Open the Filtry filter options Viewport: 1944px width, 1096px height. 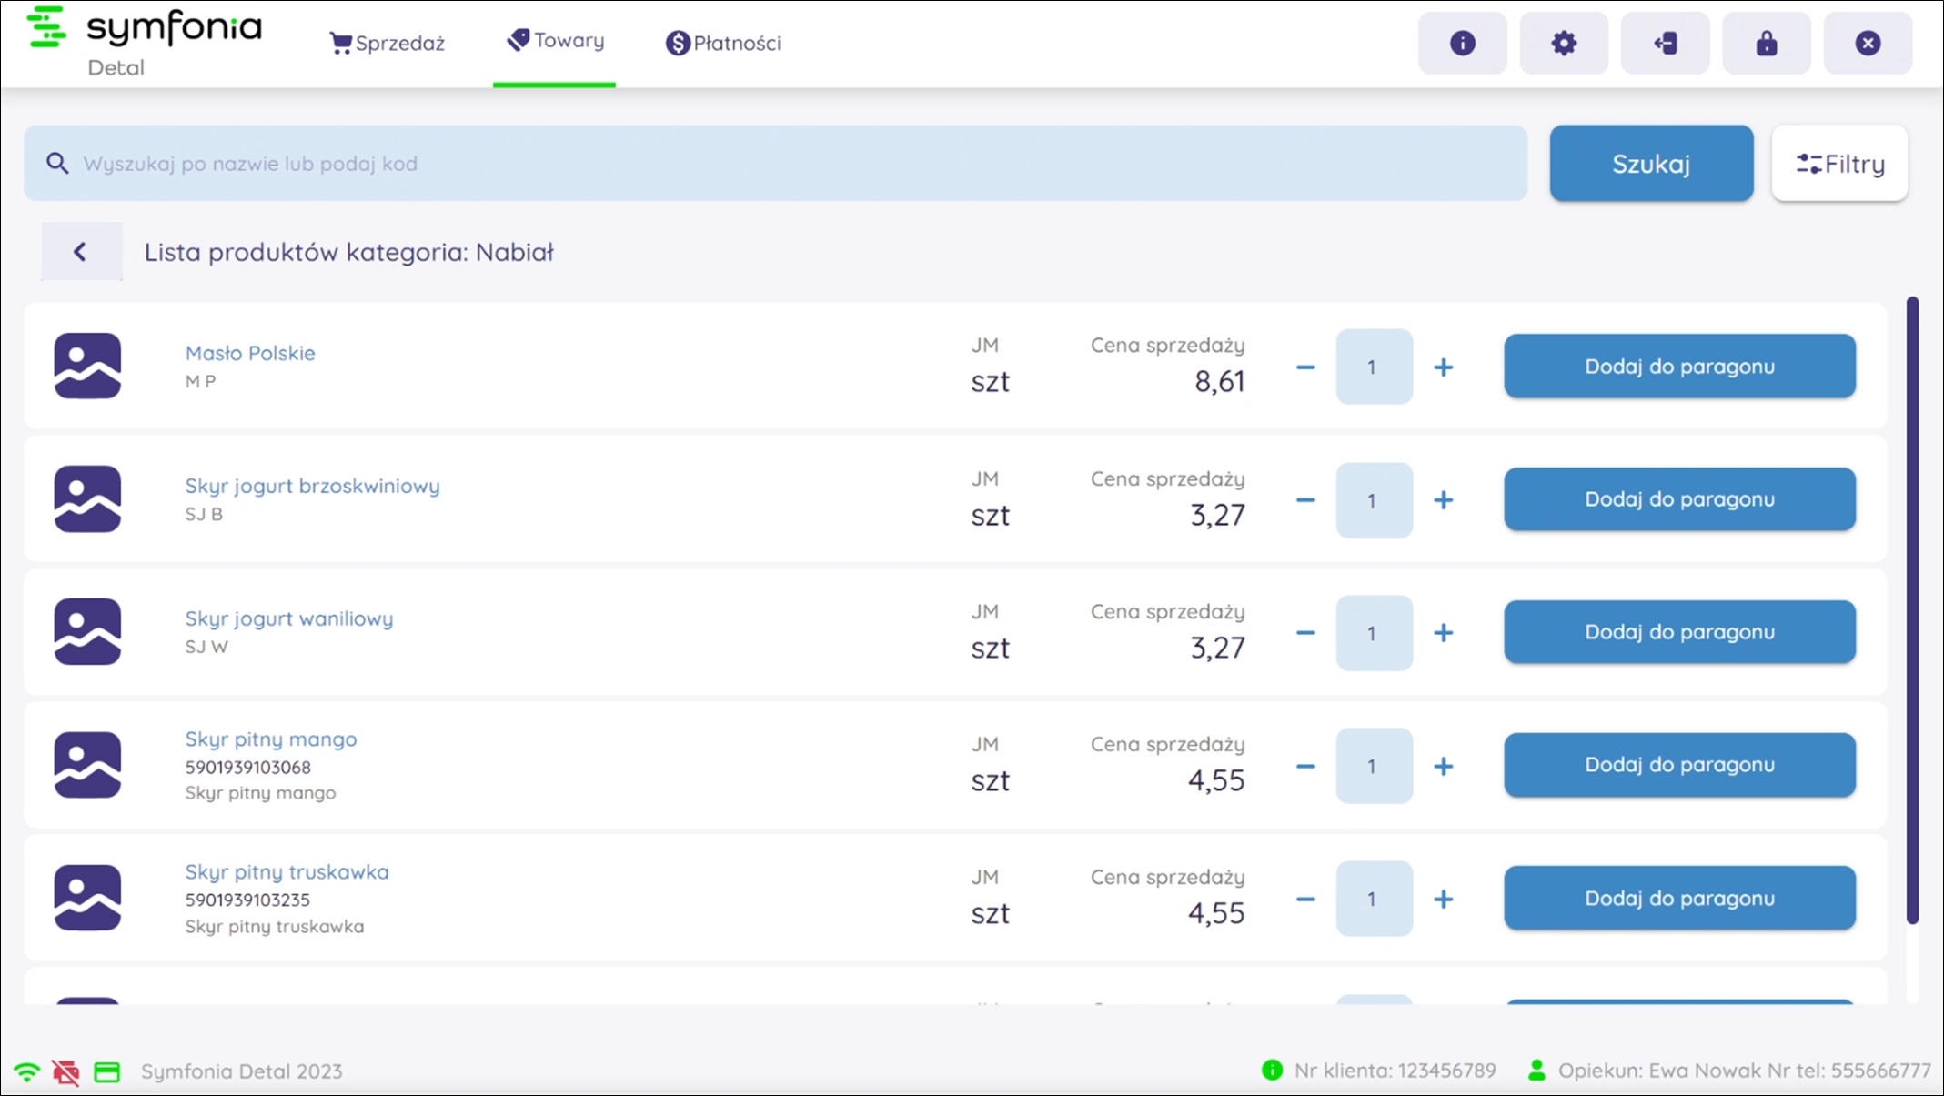1839,164
